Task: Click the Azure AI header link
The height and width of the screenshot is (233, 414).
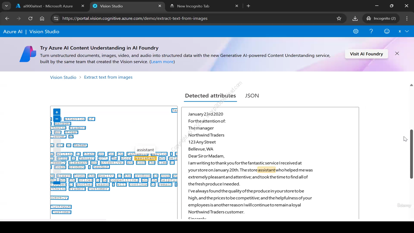Action: pos(13,31)
